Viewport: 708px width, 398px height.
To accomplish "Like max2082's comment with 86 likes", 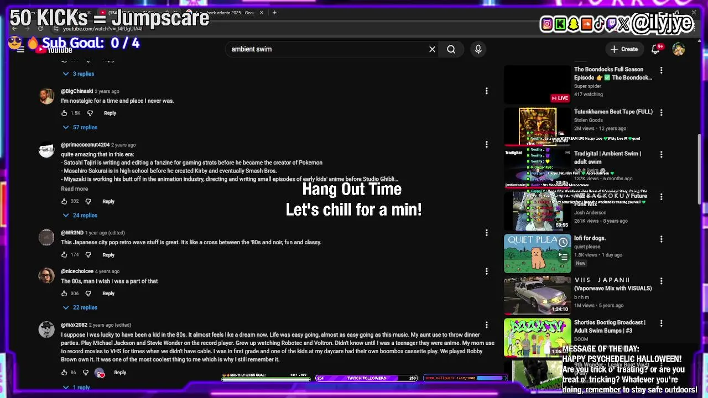I will coord(64,373).
